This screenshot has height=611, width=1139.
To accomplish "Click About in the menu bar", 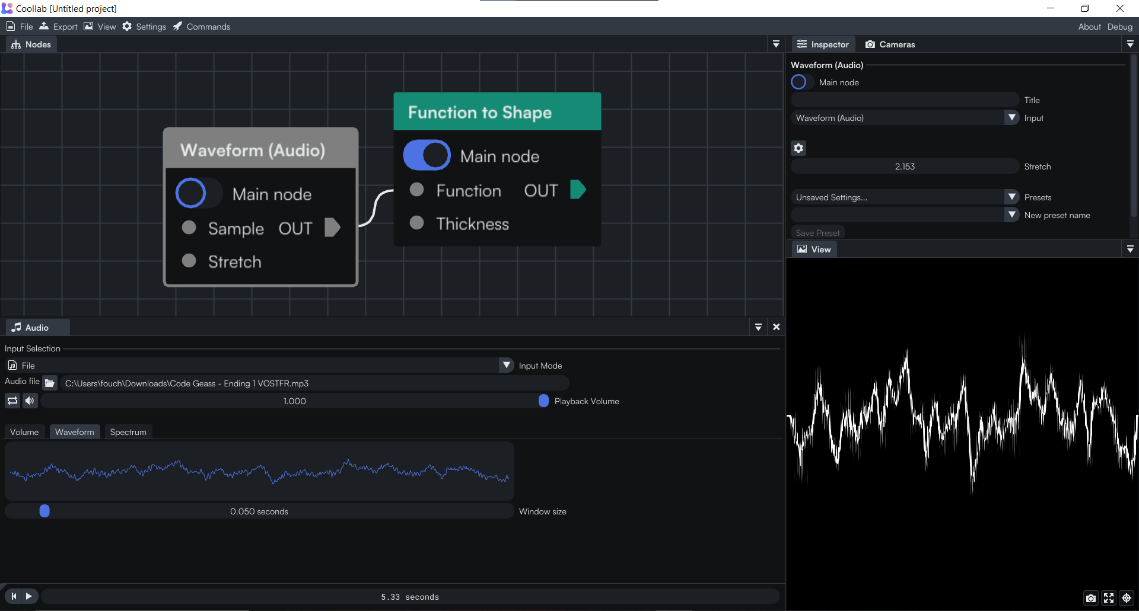I will pos(1089,27).
